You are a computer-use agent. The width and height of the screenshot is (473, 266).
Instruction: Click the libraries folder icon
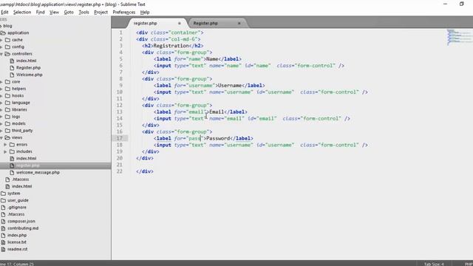click(x=8, y=109)
